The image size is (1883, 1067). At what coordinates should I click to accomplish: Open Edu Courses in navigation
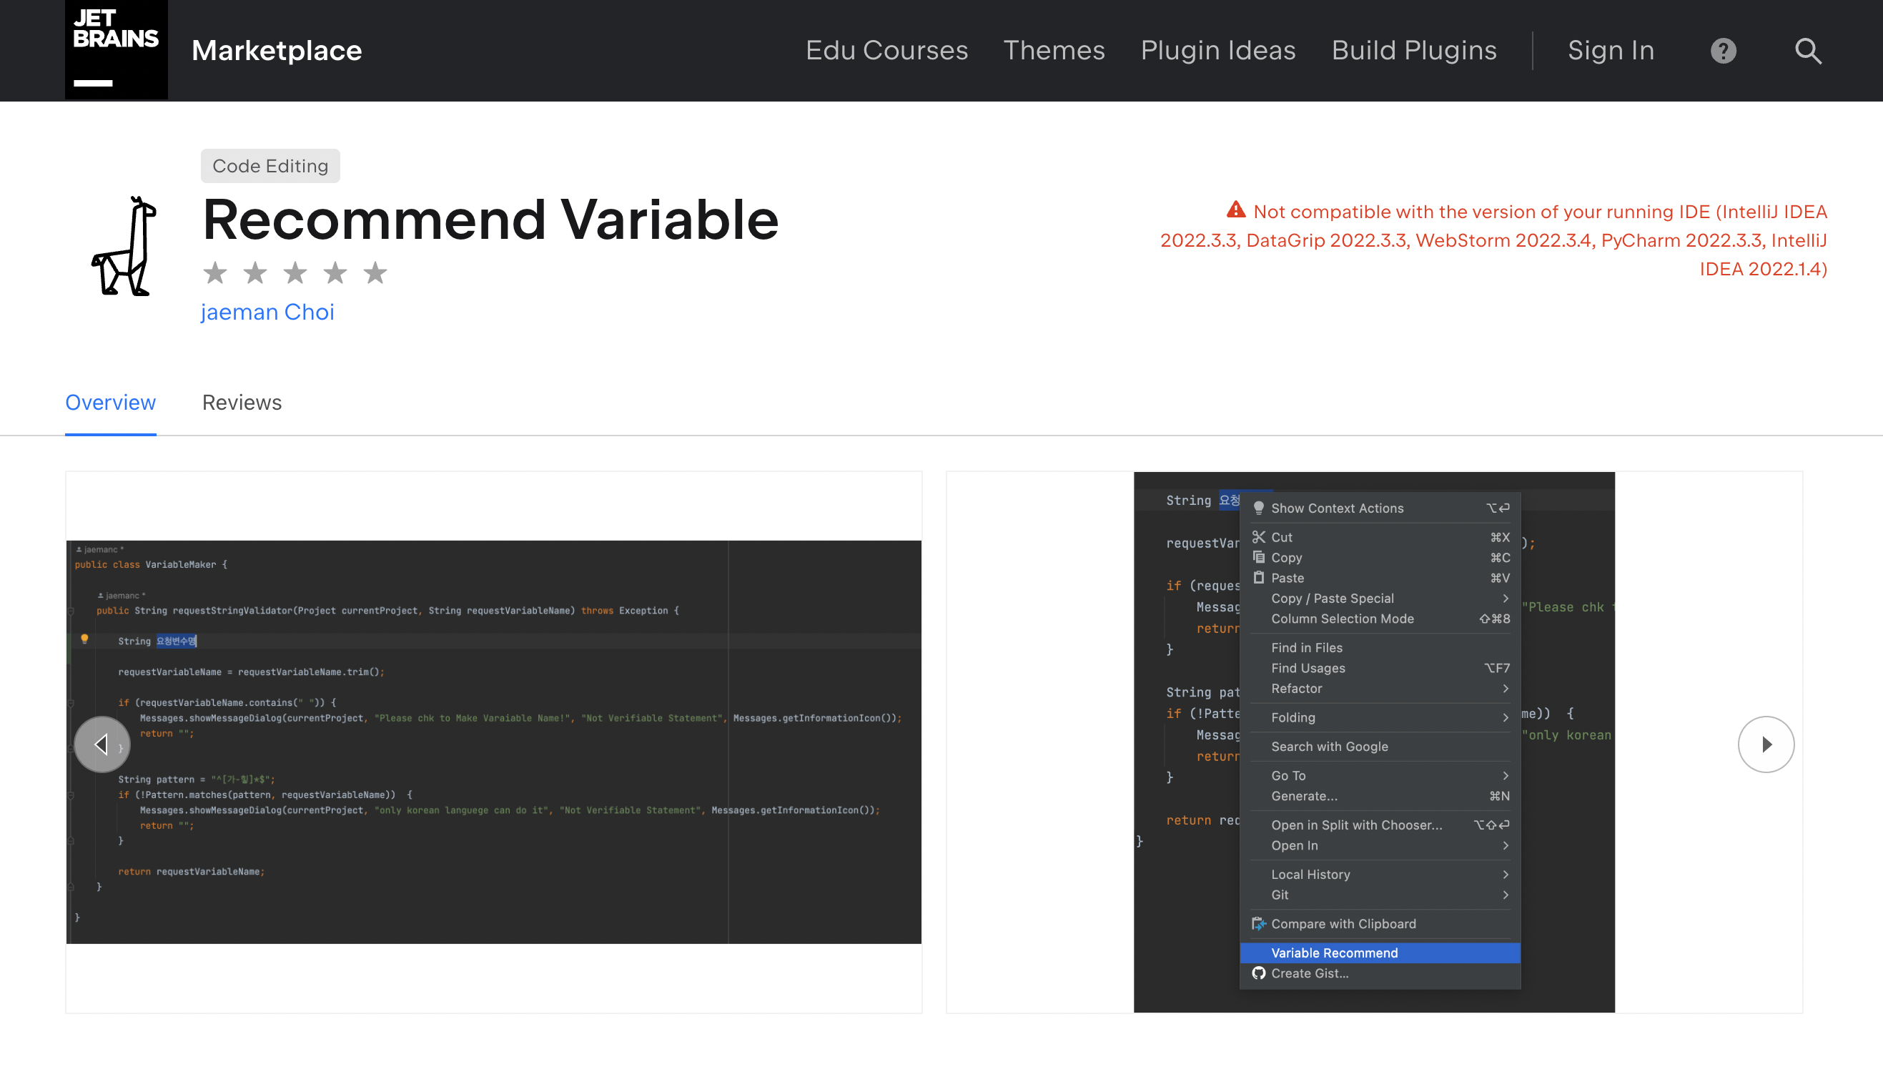(x=886, y=51)
